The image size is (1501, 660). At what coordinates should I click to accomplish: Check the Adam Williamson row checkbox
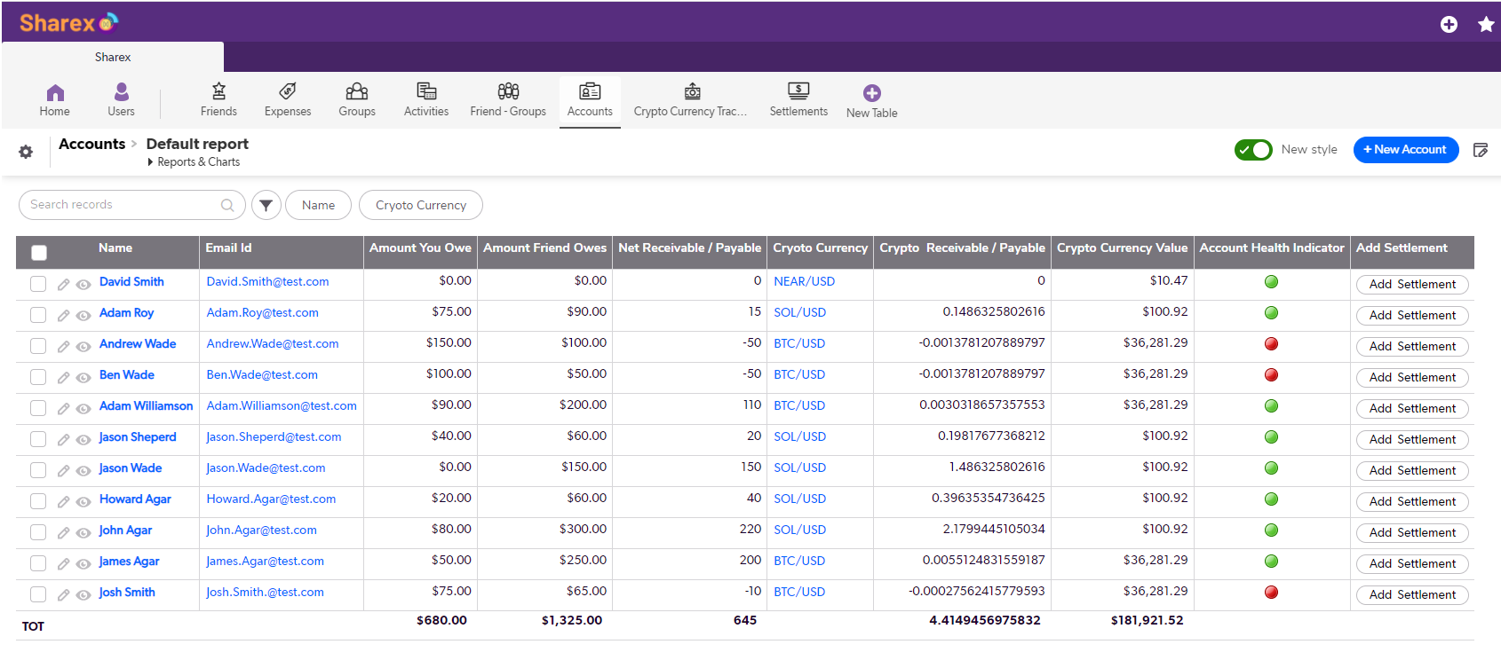coord(38,408)
